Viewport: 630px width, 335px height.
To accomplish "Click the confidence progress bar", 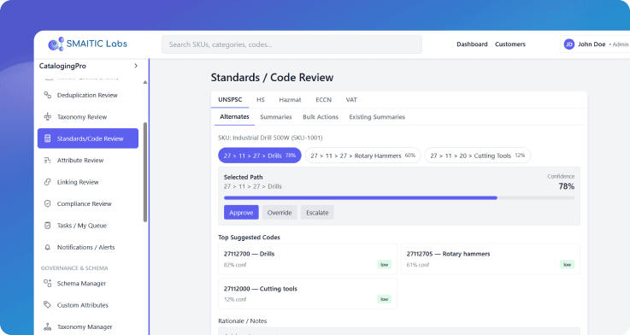I will (x=399, y=197).
